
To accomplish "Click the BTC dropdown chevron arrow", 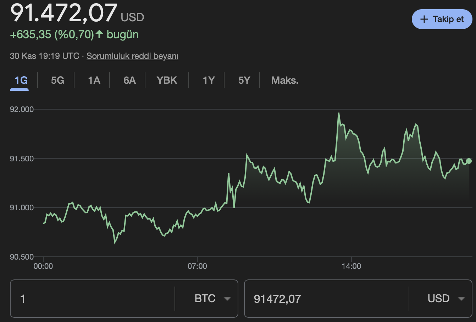I will [x=227, y=299].
